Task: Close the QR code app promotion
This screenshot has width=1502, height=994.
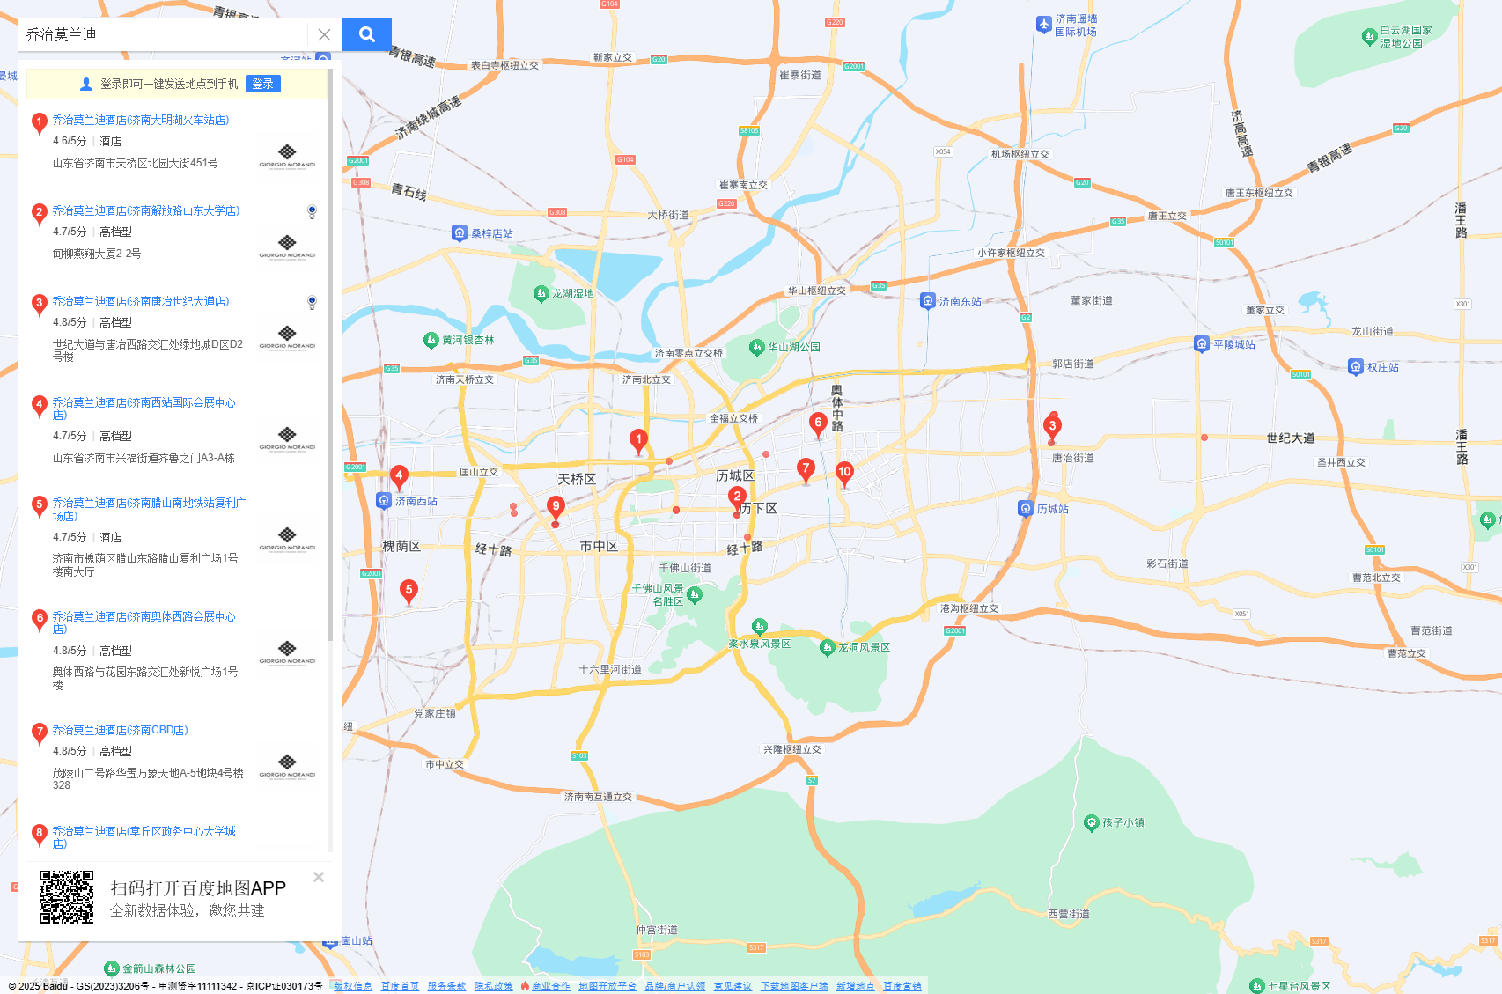Action: [319, 877]
